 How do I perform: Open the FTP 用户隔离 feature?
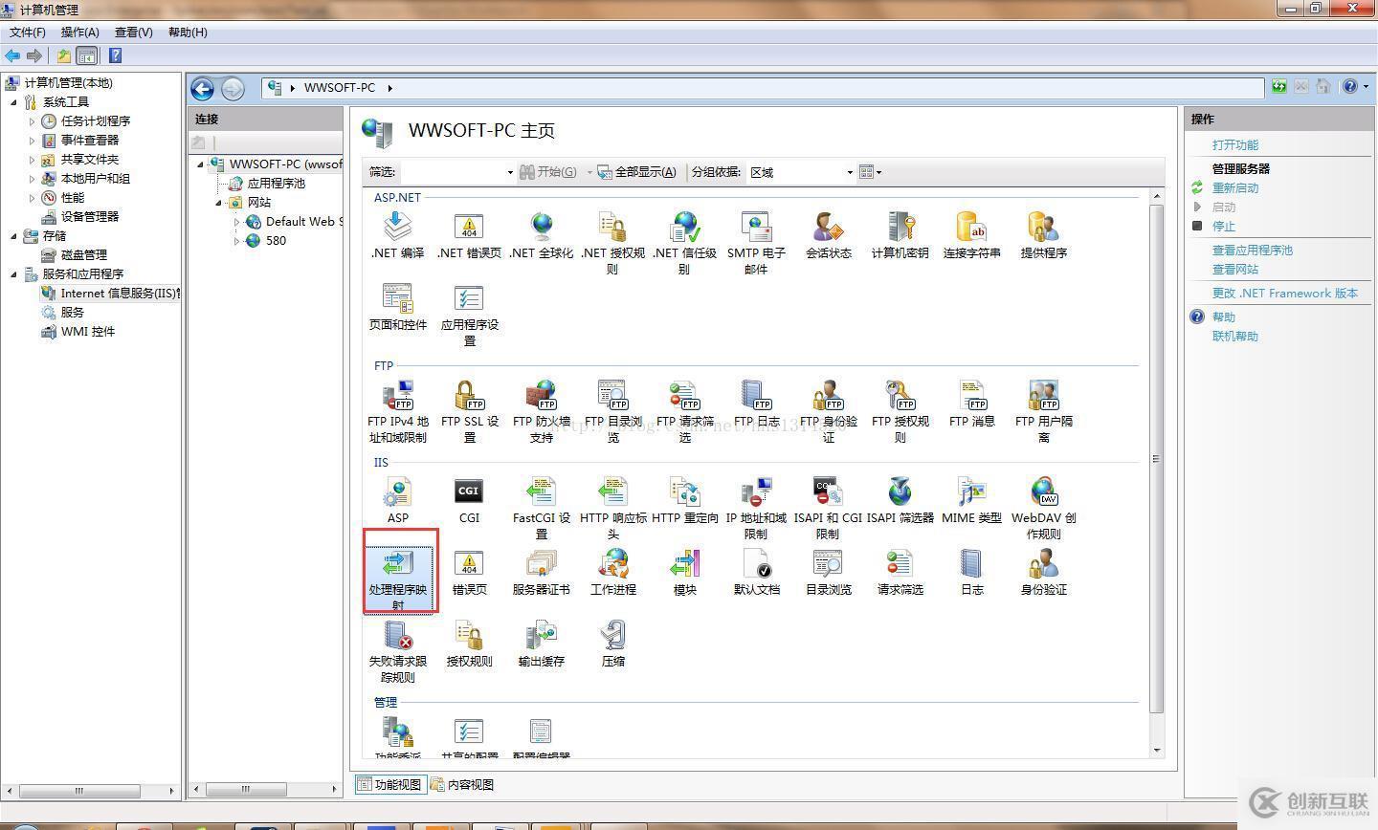click(1043, 411)
